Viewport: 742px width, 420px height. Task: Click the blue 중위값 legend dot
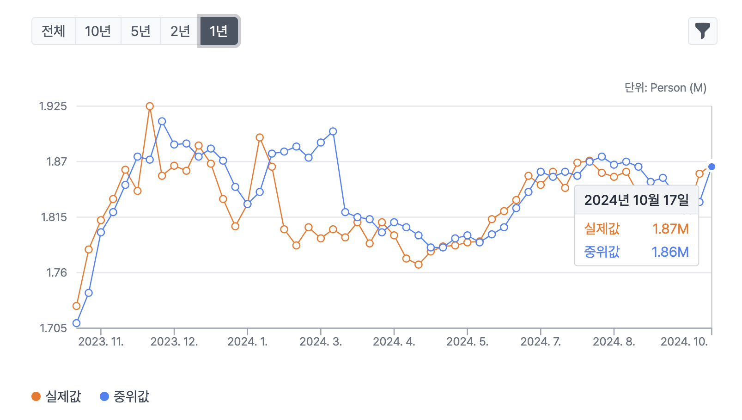tap(104, 396)
